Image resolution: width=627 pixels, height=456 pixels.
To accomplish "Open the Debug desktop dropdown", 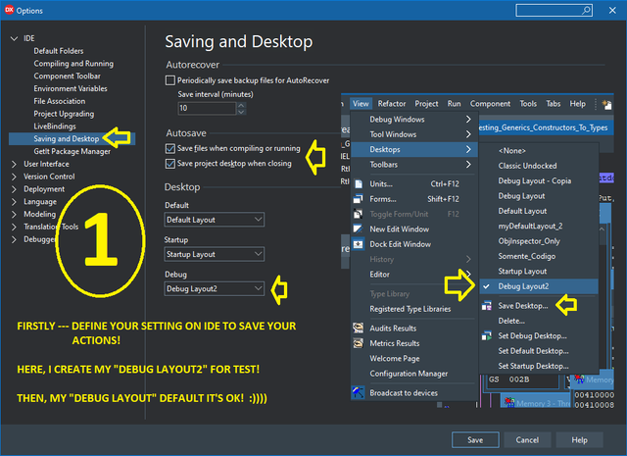I will (215, 288).
